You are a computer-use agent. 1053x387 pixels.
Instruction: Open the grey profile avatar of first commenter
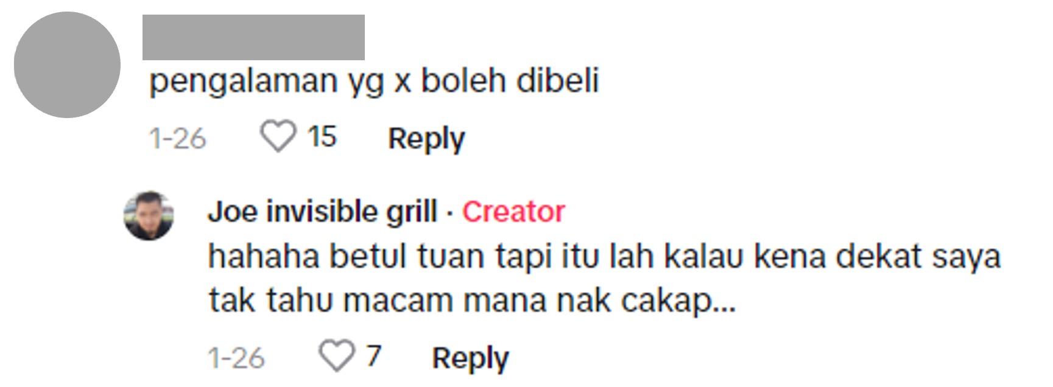(67, 64)
